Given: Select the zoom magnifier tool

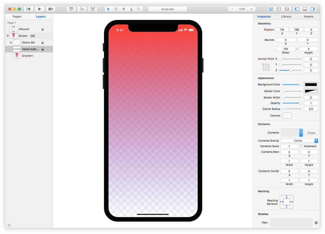Looking at the screenshot, I should pyautogui.click(x=116, y=9).
